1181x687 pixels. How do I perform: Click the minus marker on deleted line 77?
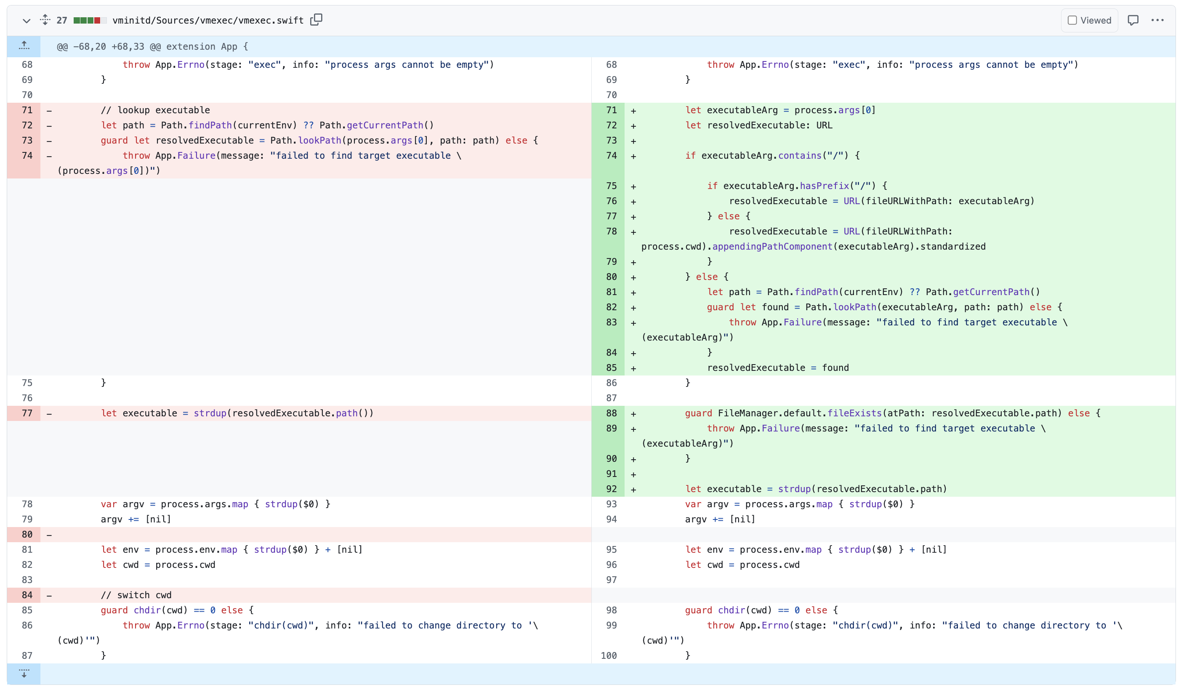click(49, 414)
